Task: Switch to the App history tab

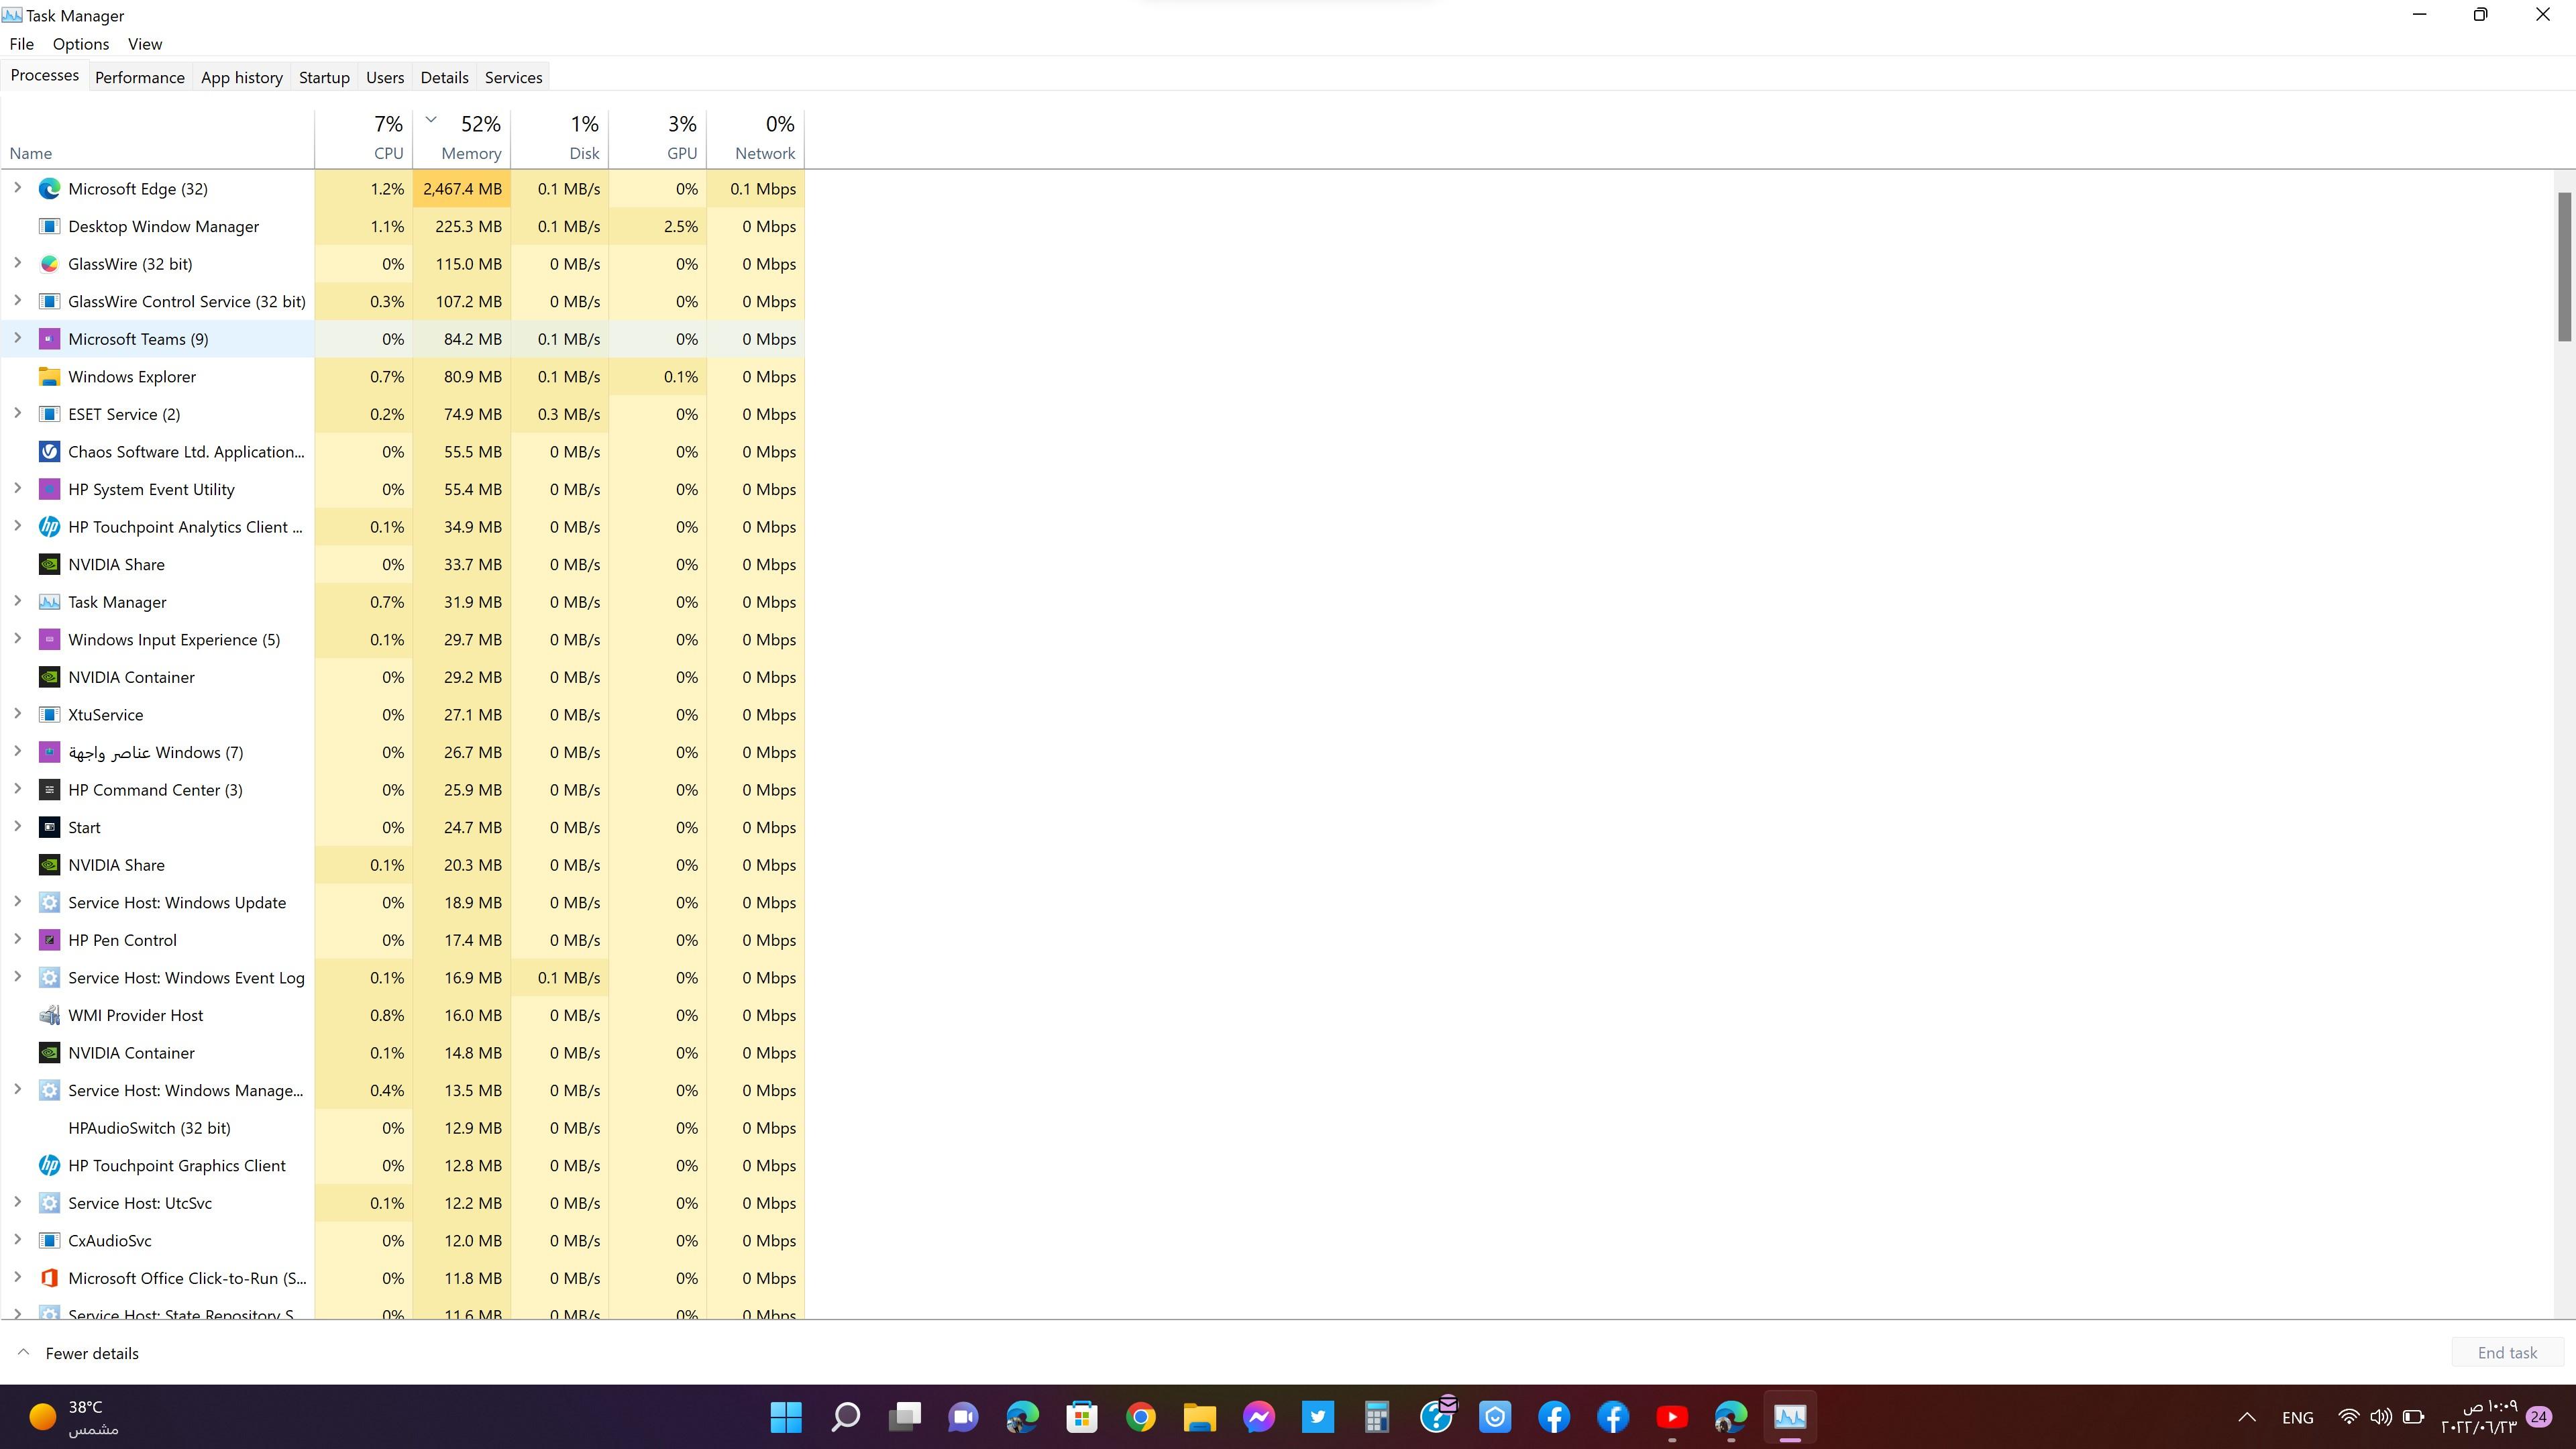Action: 241,77
